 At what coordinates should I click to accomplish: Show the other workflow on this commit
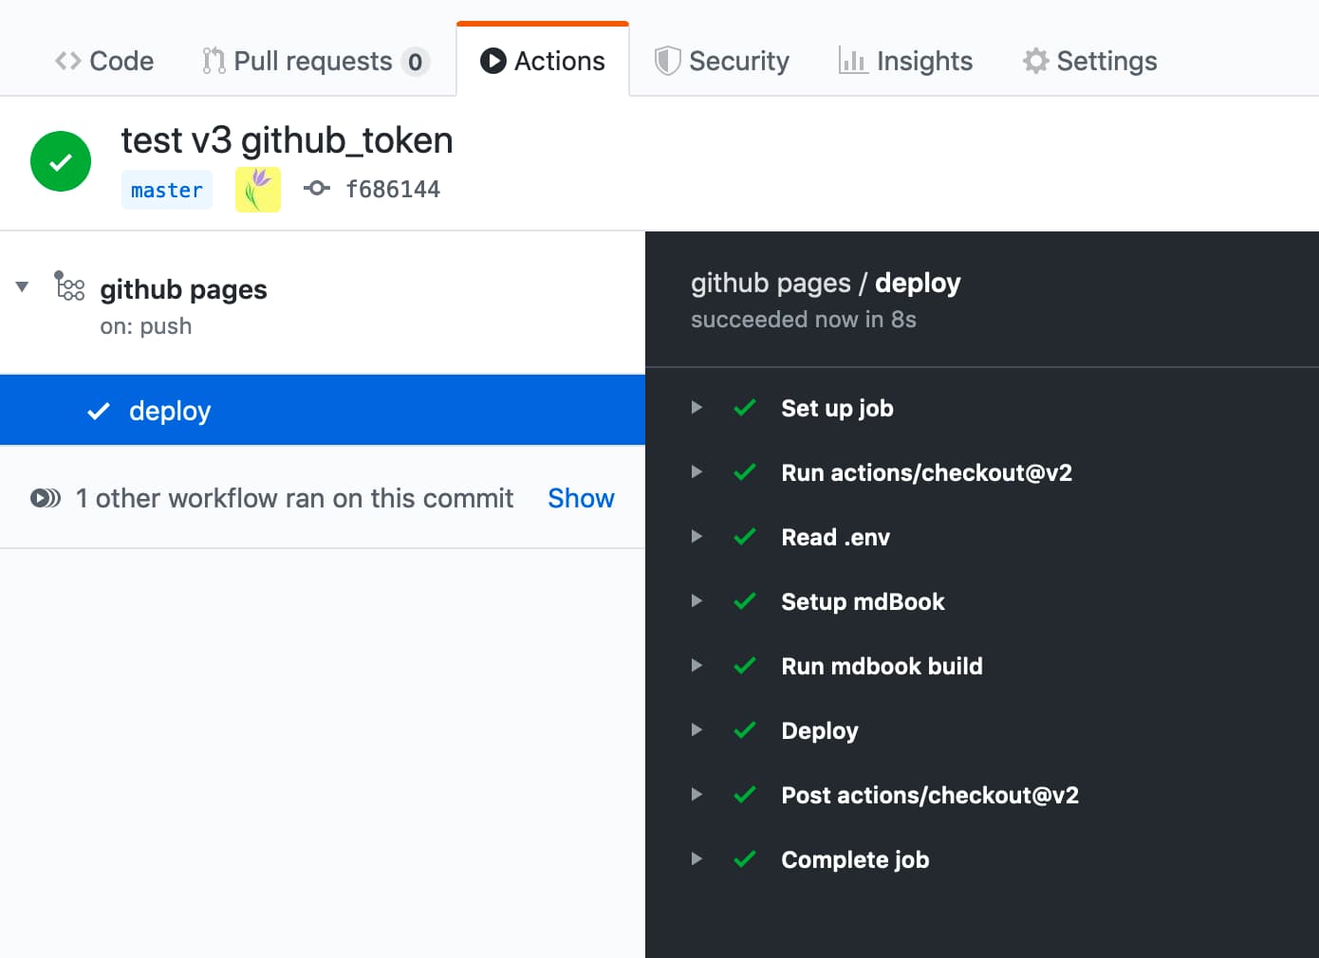[581, 498]
